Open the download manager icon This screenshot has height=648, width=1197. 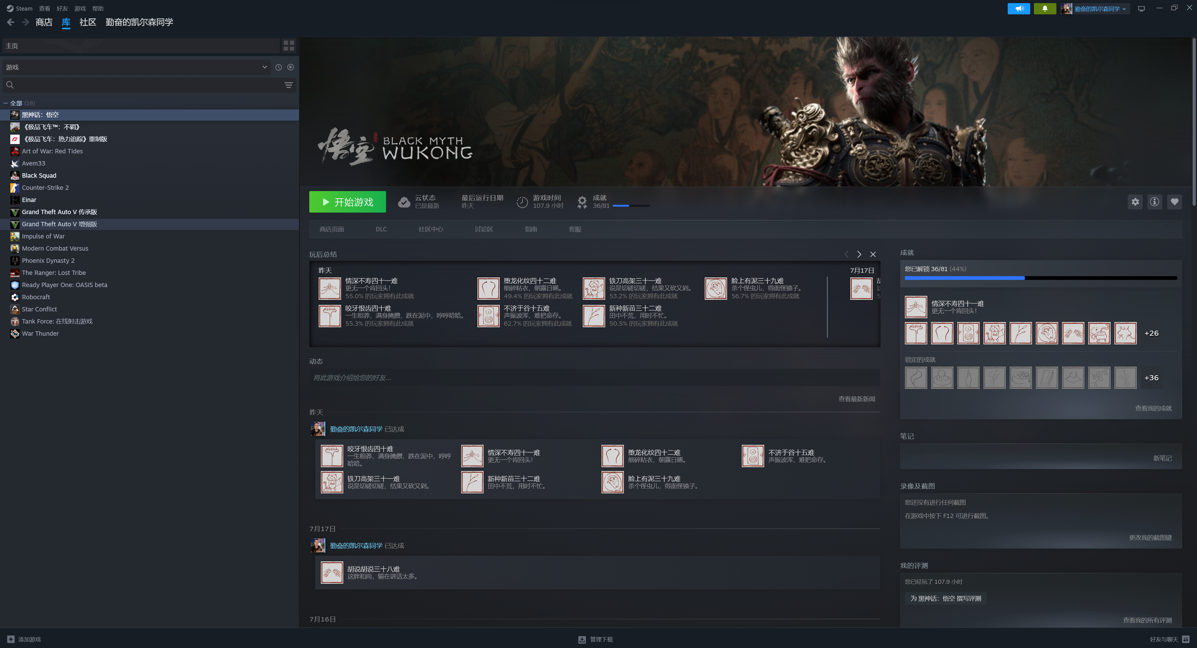pyautogui.click(x=582, y=639)
